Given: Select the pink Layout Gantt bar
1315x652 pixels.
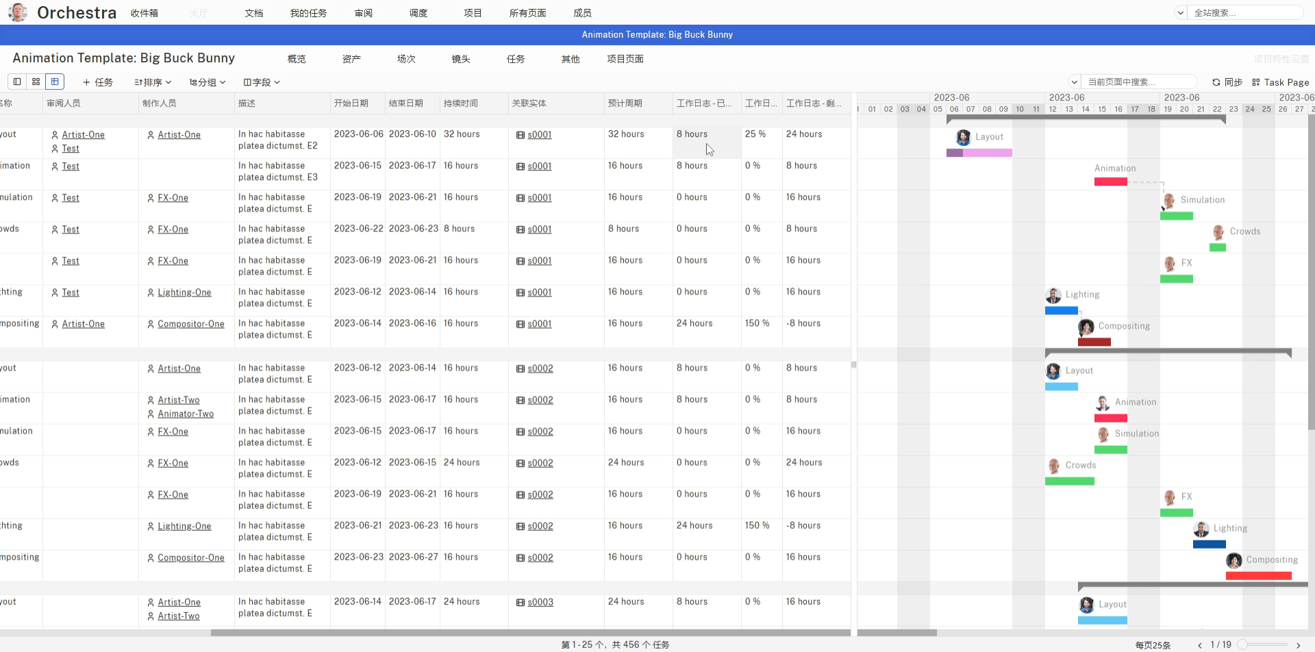Looking at the screenshot, I should (979, 153).
